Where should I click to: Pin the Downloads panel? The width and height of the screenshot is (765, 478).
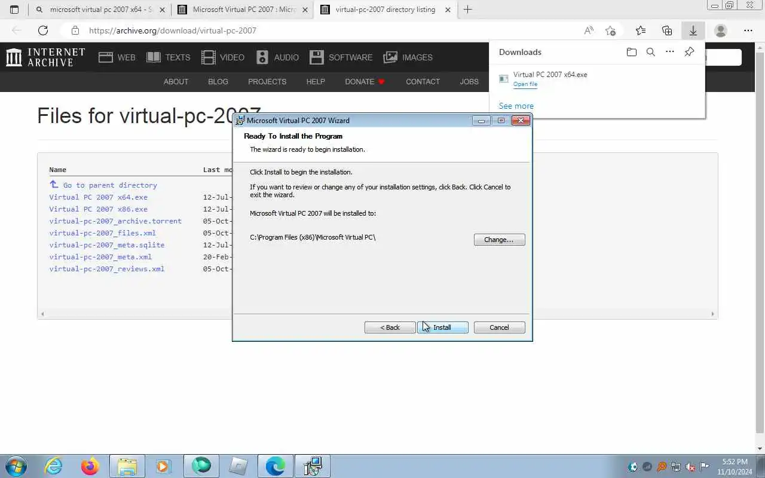[x=689, y=52]
